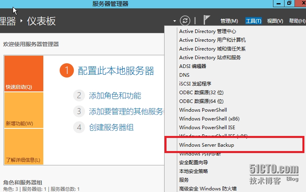Open DNS from tools menu
The height and width of the screenshot is (192, 306).
(184, 75)
